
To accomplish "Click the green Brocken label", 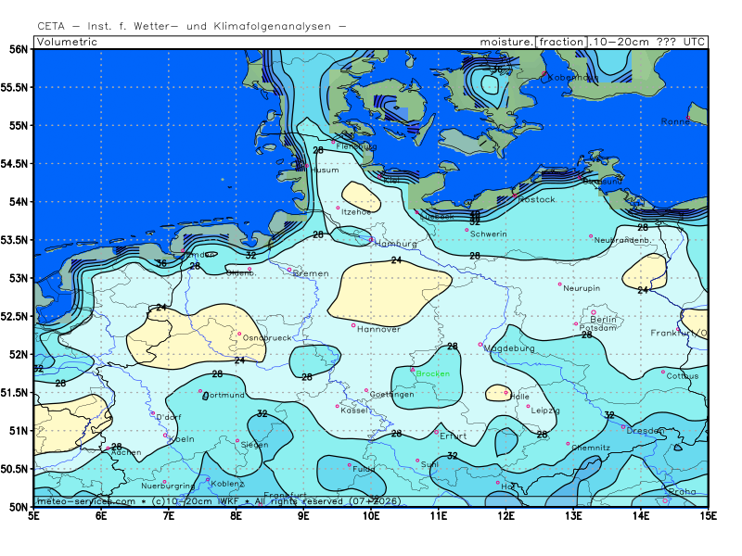I will pyautogui.click(x=433, y=373).
